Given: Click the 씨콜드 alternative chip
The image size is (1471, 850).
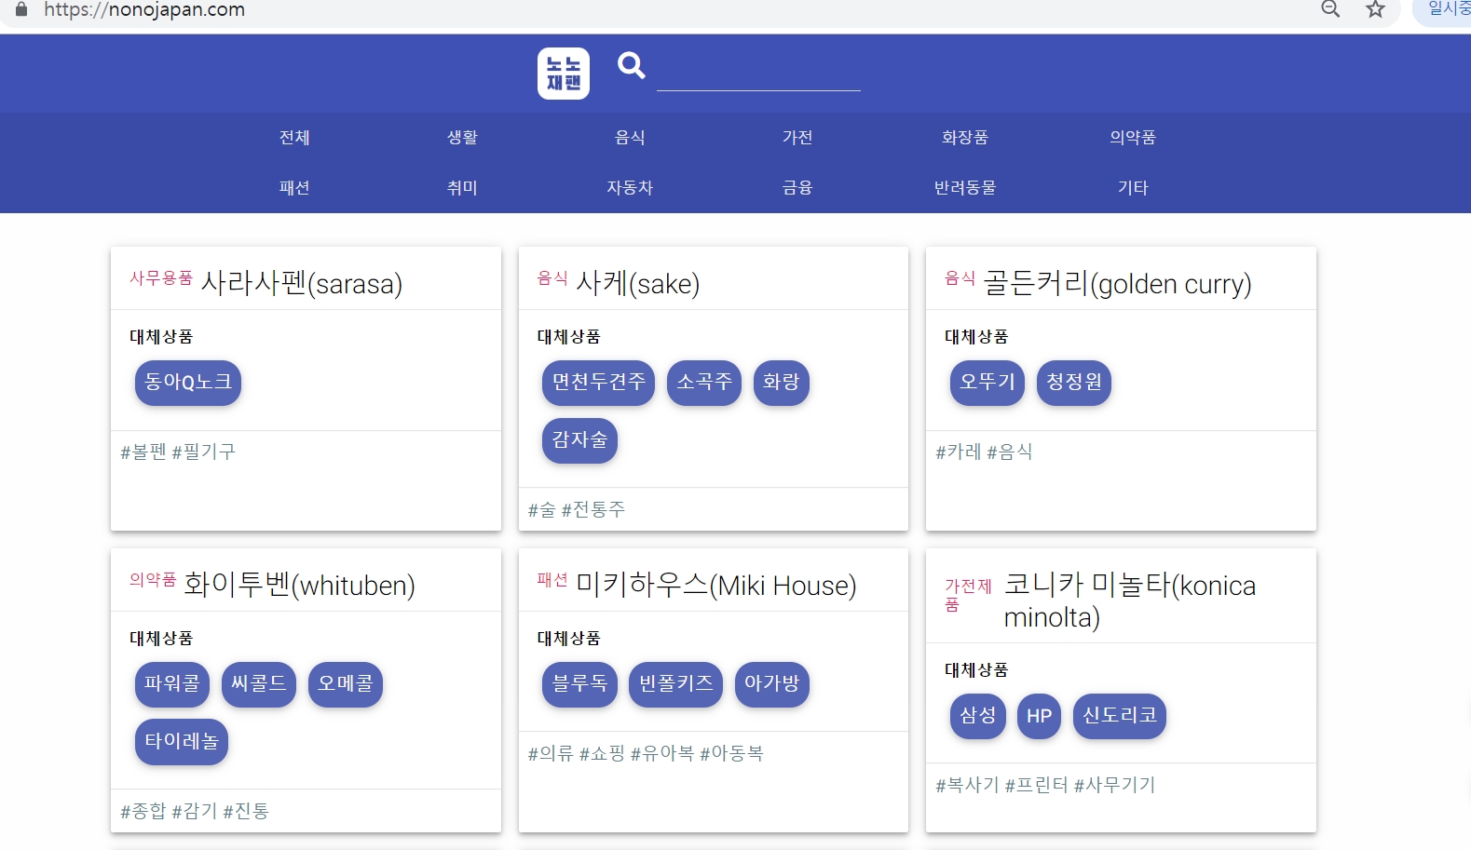Looking at the screenshot, I should [259, 684].
